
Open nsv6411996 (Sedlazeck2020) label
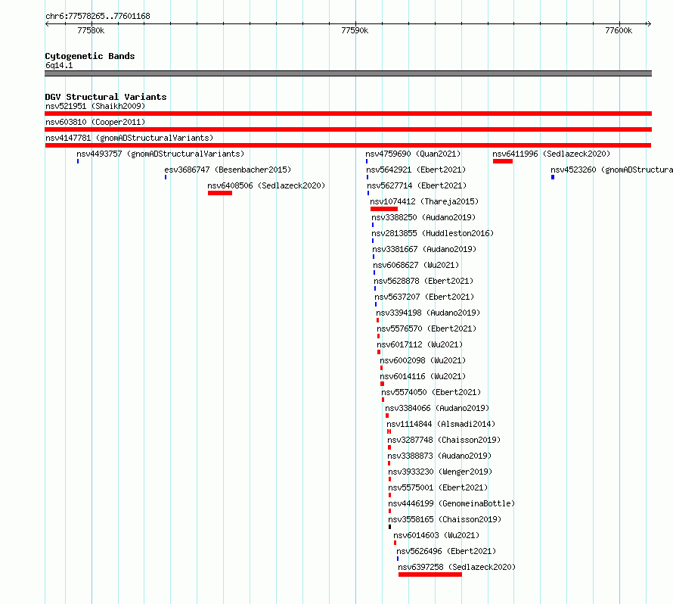(x=551, y=154)
